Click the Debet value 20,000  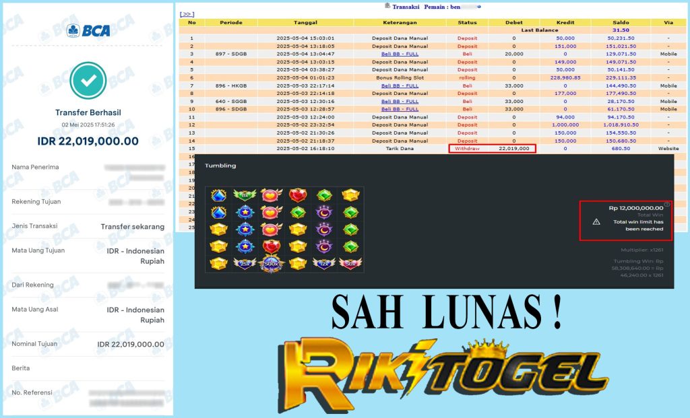[x=514, y=54]
